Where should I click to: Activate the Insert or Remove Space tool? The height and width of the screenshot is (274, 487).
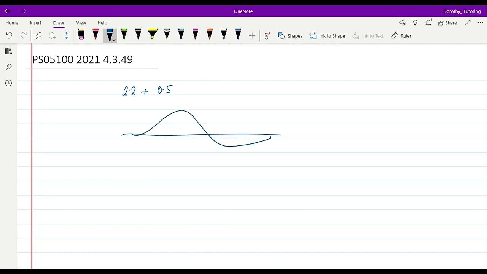66,36
